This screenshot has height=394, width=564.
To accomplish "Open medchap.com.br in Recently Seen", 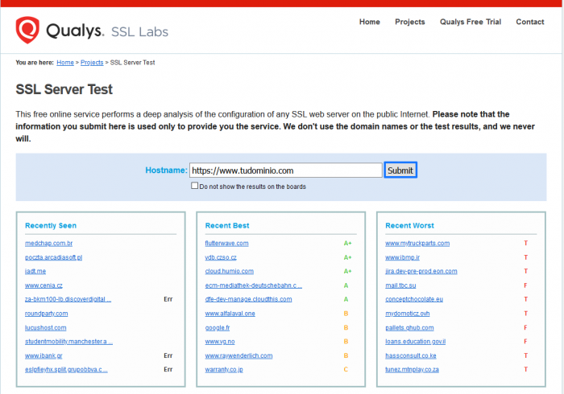I will (x=48, y=244).
